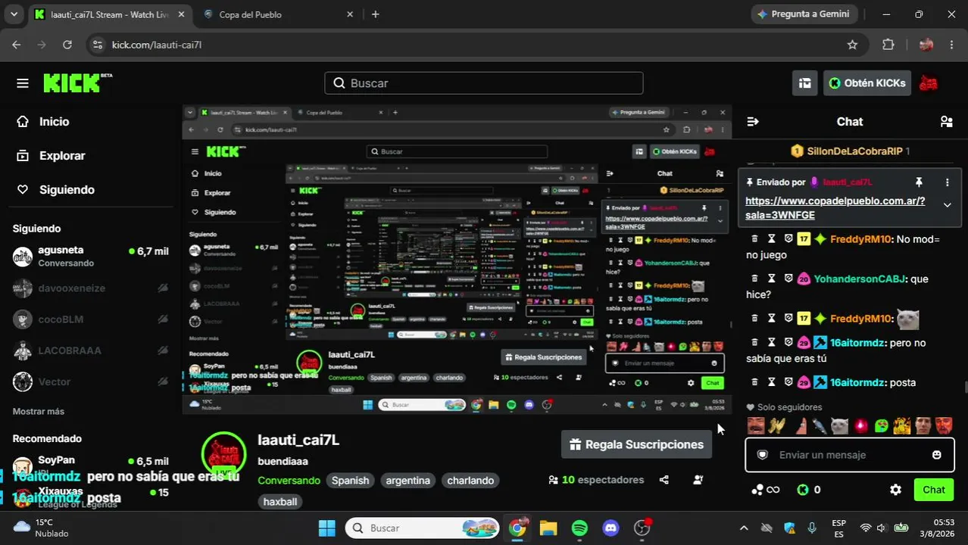Click the Obtén KICKs button
The image size is (968, 545).
[x=867, y=83]
